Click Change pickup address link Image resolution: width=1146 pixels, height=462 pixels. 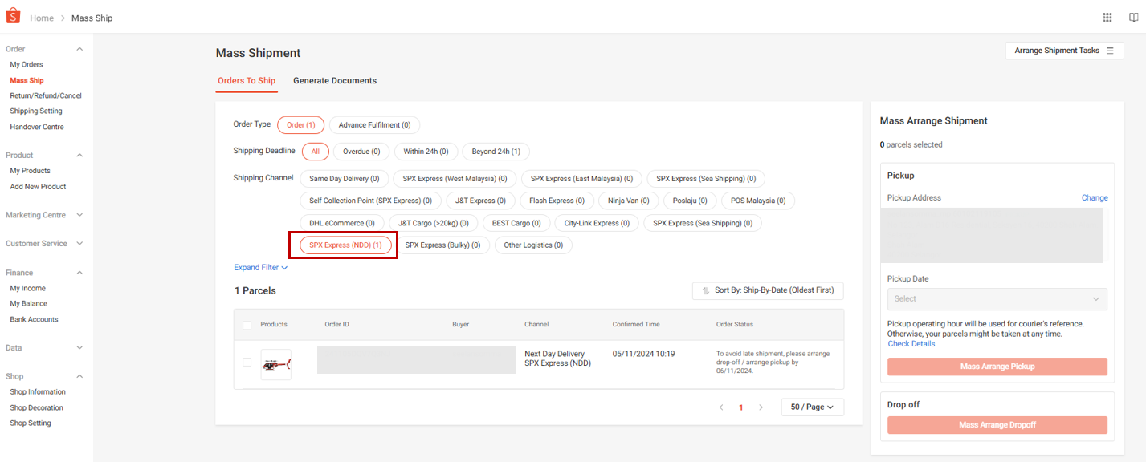point(1094,198)
